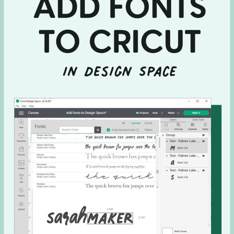Click the Only Kerned Fonts info icon
This screenshot has height=234, width=234.
(x=137, y=130)
